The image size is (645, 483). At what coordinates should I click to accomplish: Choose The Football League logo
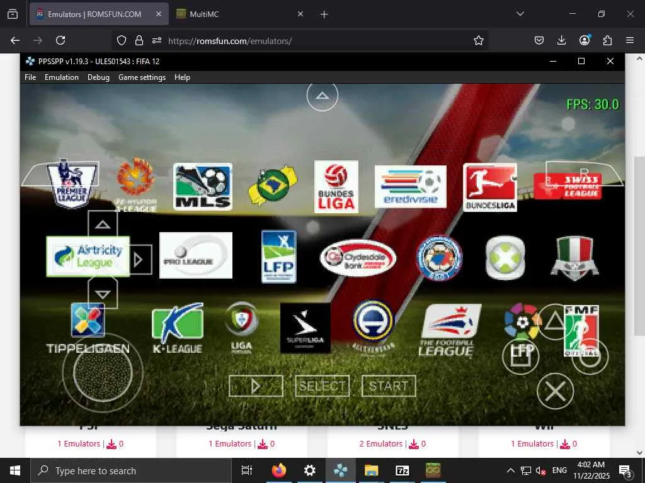coord(450,330)
